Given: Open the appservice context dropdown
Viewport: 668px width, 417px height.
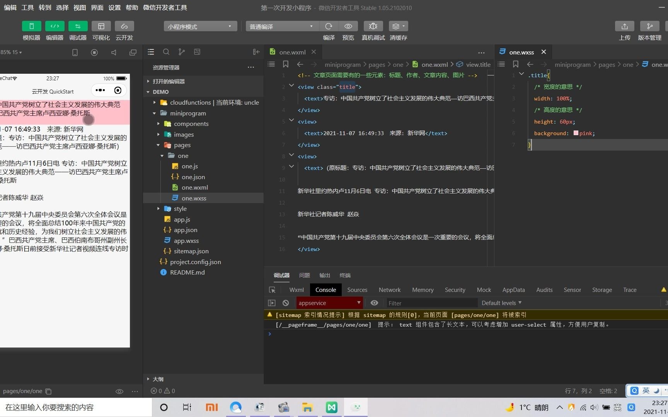Looking at the screenshot, I should point(329,303).
